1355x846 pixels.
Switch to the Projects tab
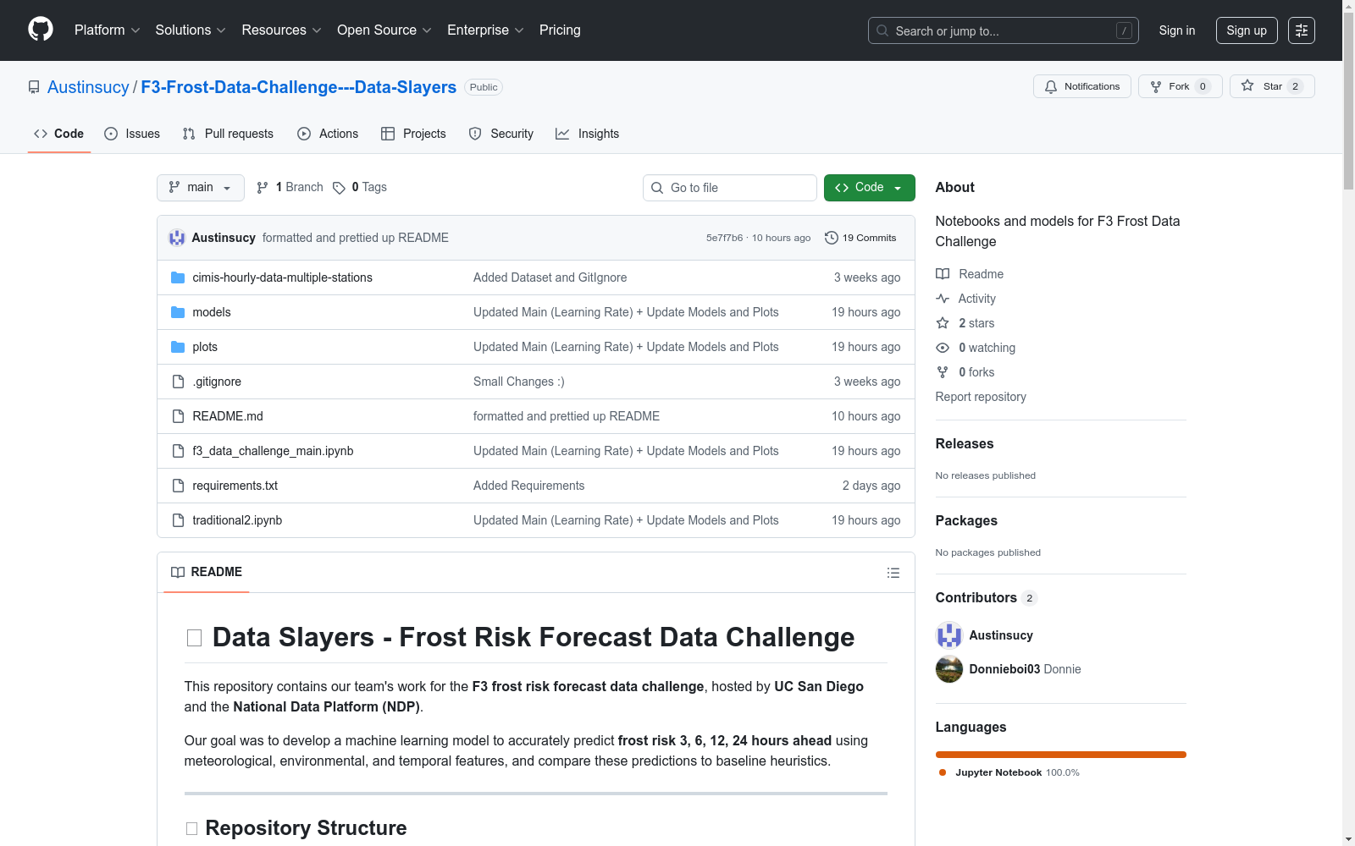[x=413, y=134]
